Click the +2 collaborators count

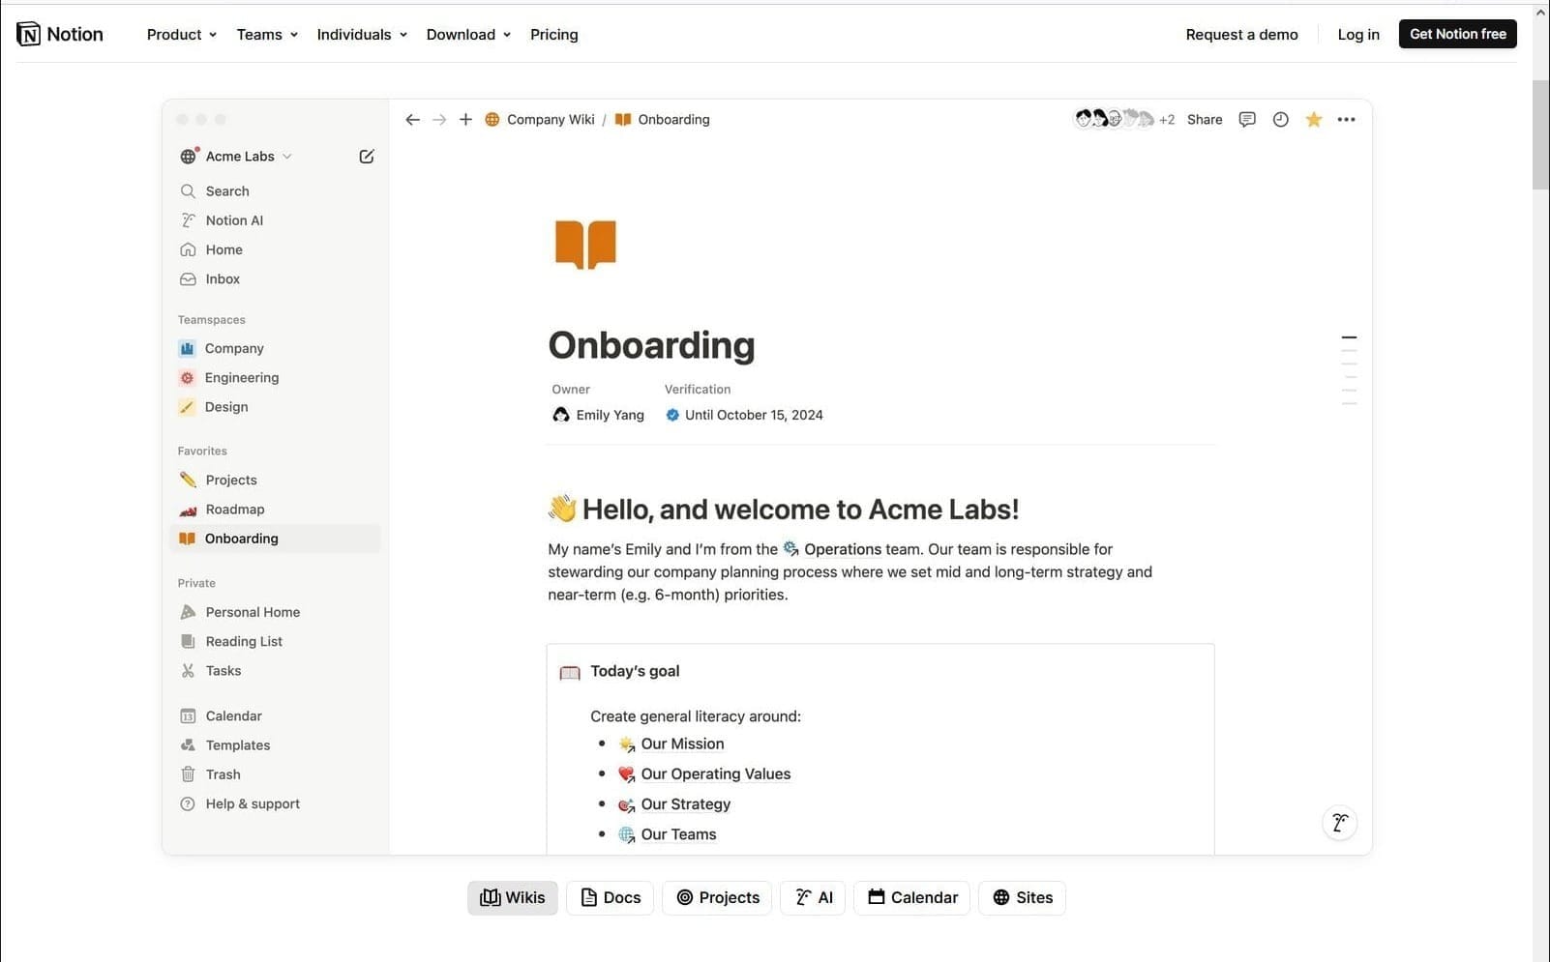[1167, 120]
